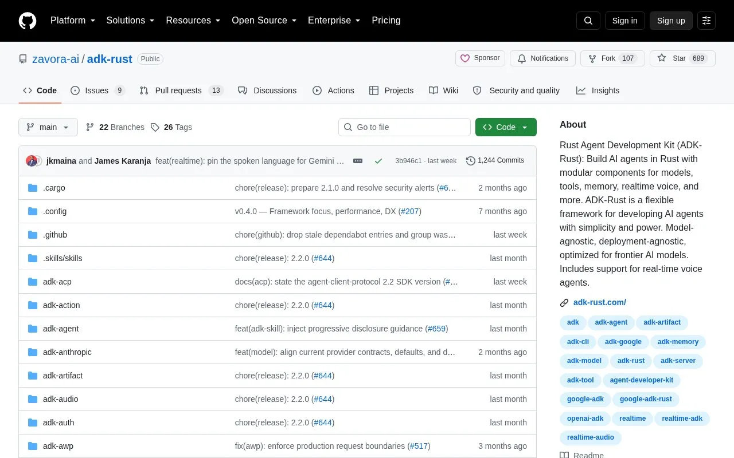This screenshot has width=734, height=458.
Task: Open the Actions tab
Action: (x=333, y=90)
